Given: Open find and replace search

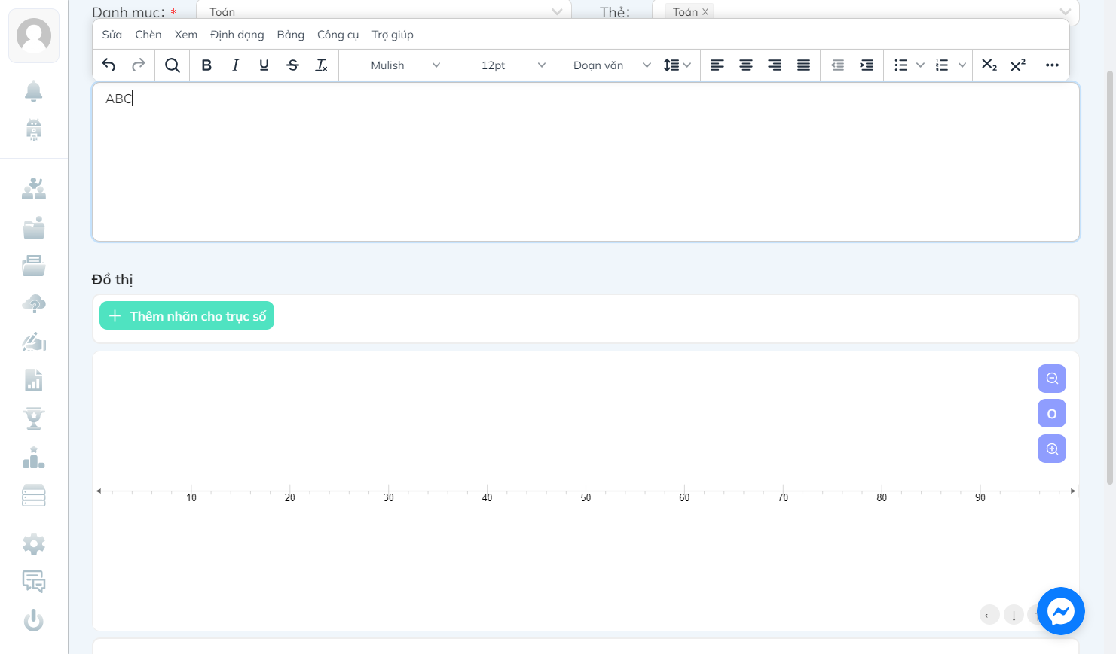Looking at the screenshot, I should point(173,65).
